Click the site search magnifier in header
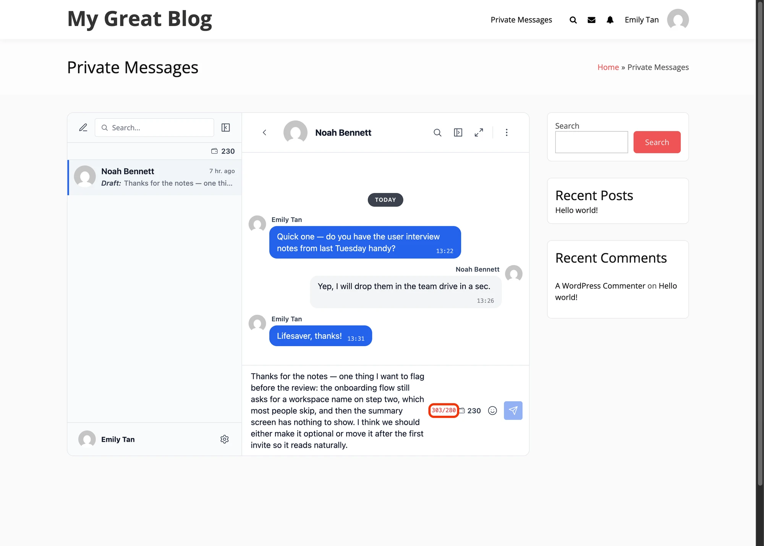 pos(573,20)
